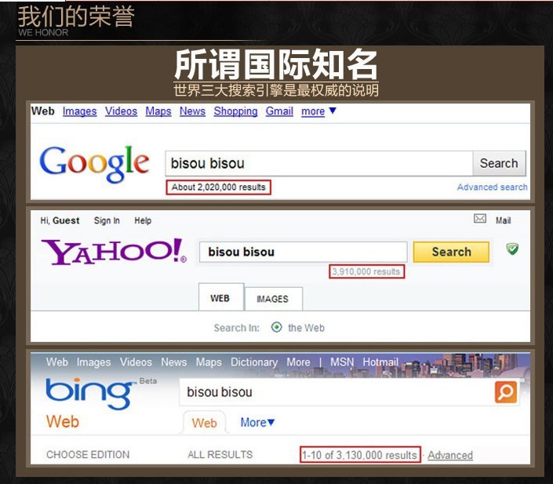553x484 pixels.
Task: Select Bing top bar News item
Action: [x=174, y=362]
